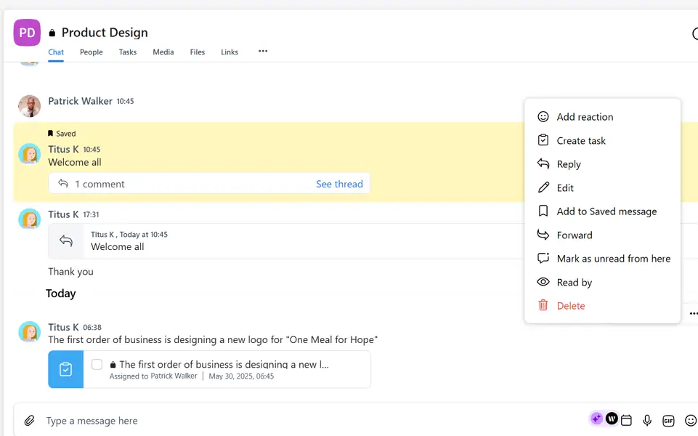Click the calendar schedule icon in message bar
Screen dimensions: 698x436
626,420
